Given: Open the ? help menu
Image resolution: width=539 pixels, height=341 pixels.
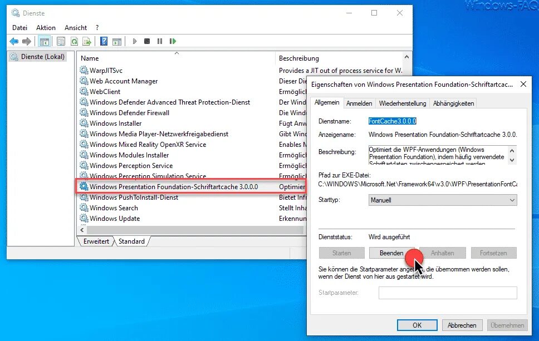Looking at the screenshot, I should tap(97, 27).
